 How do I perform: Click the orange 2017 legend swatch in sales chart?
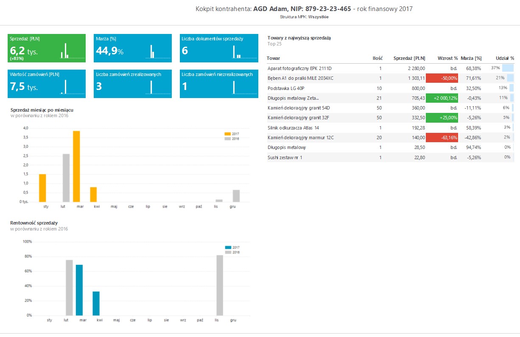point(228,134)
